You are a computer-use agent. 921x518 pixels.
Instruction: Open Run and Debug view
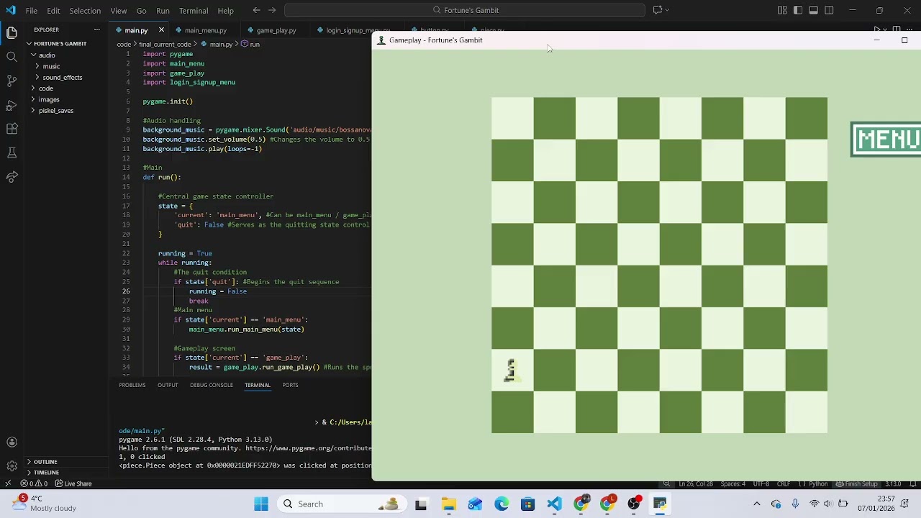click(x=12, y=105)
